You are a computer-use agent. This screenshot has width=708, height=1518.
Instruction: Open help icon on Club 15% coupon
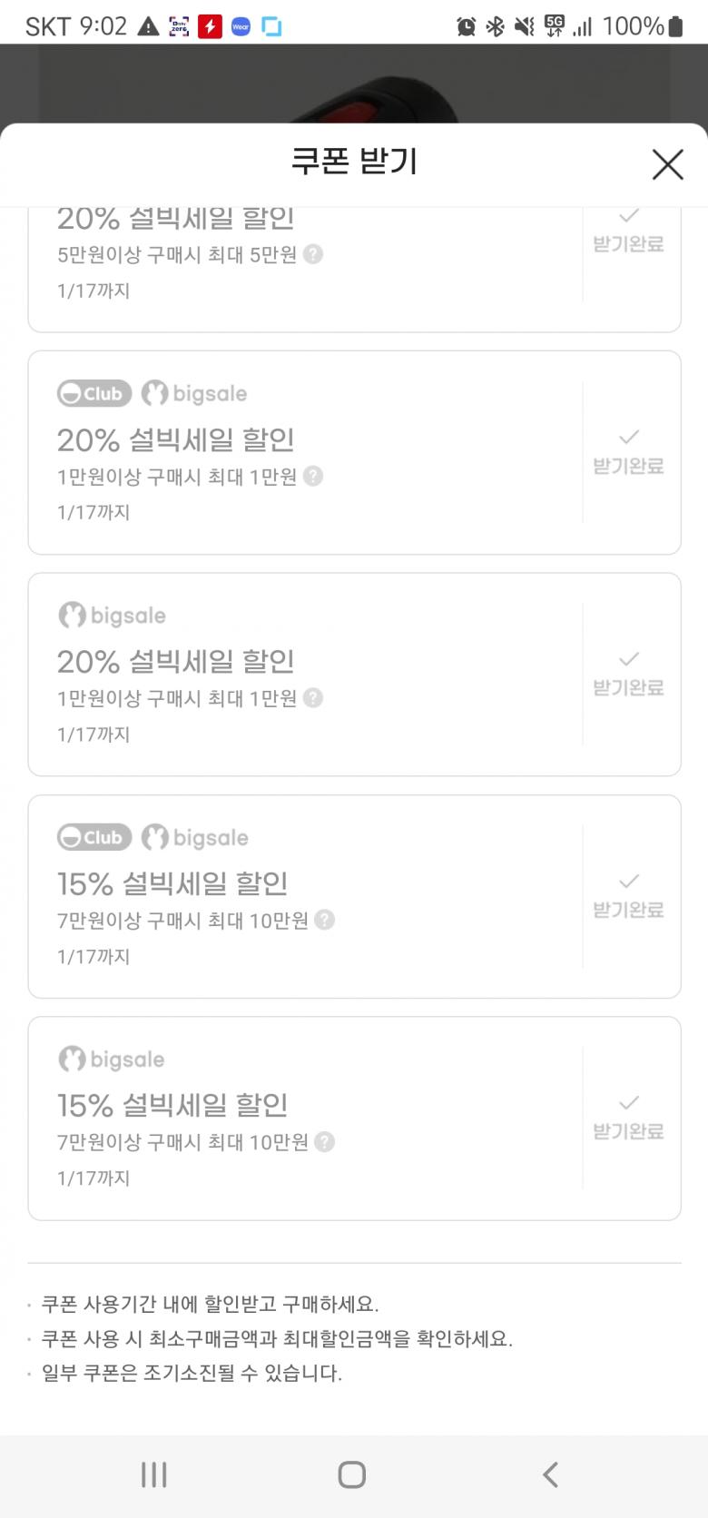click(x=325, y=920)
